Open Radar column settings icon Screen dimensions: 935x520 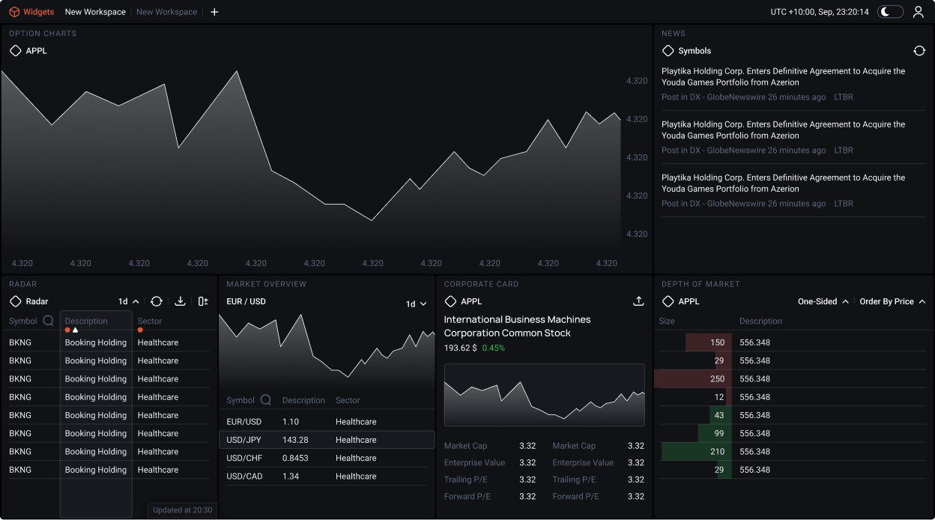(203, 301)
